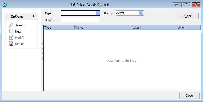Click the Active value in Status field
The height and width of the screenshot is (102, 203).
[x=120, y=13]
